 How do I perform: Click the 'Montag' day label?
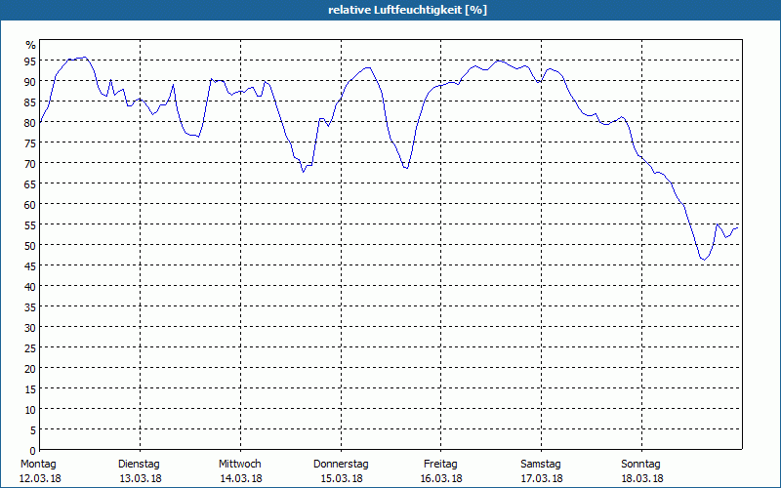click(38, 464)
